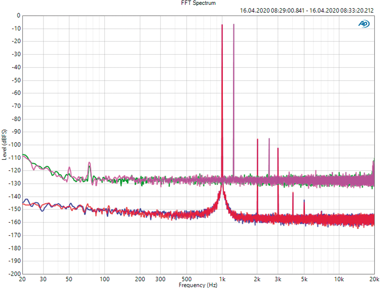Click the pink peak between 2k and 3k

tap(269, 139)
